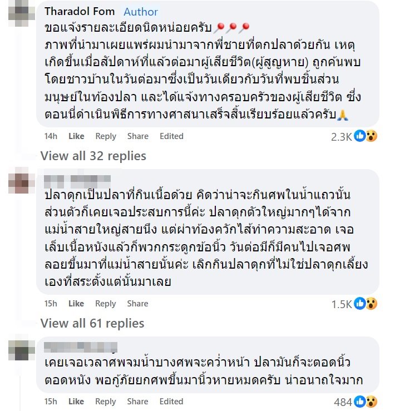The width and height of the screenshot is (395, 411).
Task: Share Tharadol Fom's comment
Action: (137, 136)
